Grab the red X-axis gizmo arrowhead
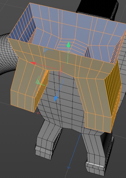Viewport: 126px width, 178px height. tap(33, 63)
